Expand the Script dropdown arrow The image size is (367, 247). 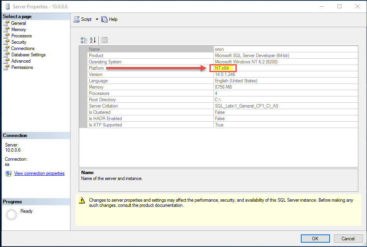click(97, 19)
